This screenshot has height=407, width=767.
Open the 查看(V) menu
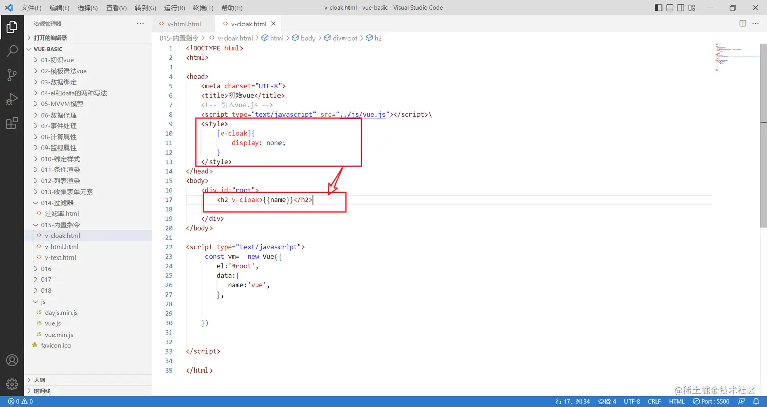(117, 8)
